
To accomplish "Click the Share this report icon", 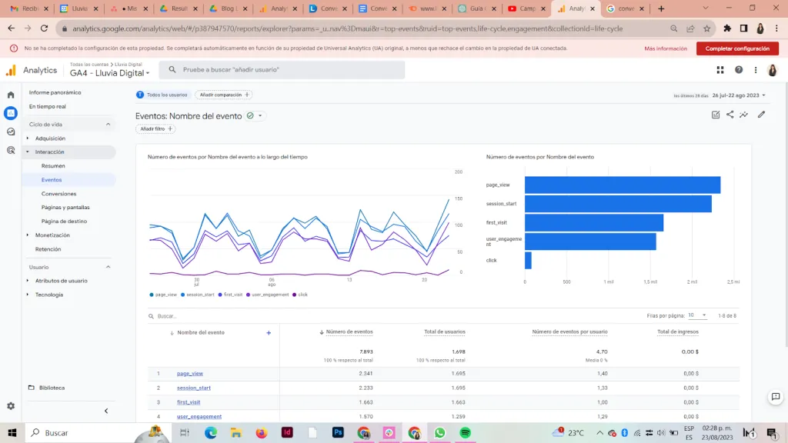I will [730, 115].
